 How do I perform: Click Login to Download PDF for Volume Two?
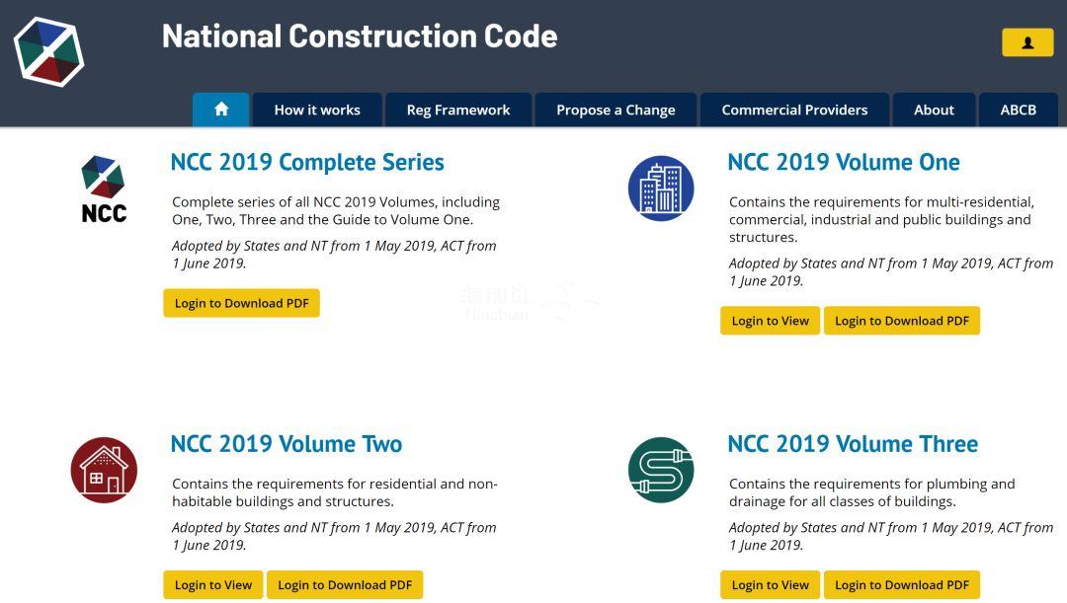(x=345, y=584)
